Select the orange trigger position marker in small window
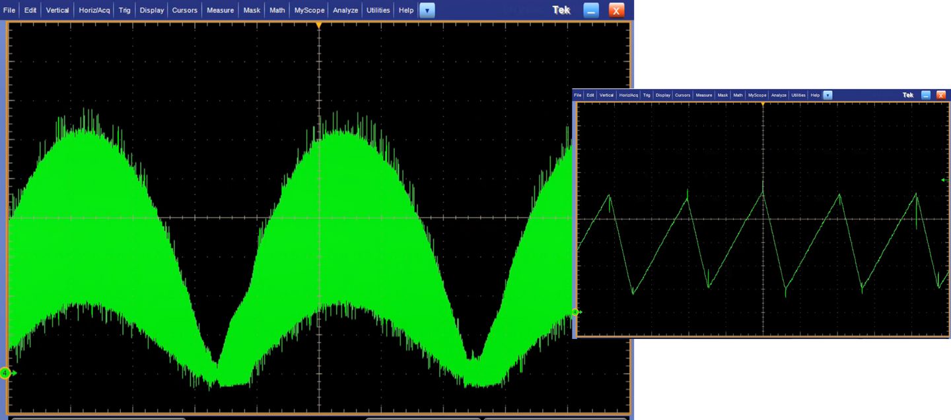951x420 pixels. (x=763, y=104)
